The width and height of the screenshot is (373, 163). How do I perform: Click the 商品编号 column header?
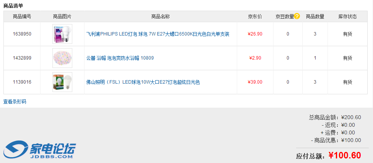tap(22, 17)
